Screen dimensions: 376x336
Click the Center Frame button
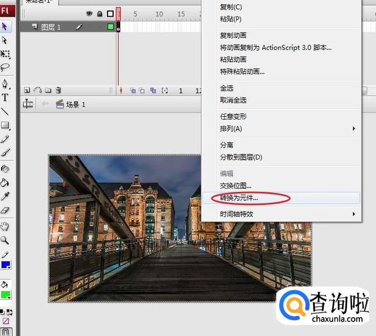[121, 91]
